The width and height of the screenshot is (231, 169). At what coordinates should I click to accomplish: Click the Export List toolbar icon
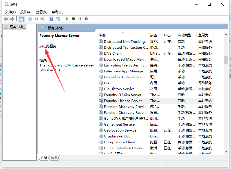pos(43,19)
